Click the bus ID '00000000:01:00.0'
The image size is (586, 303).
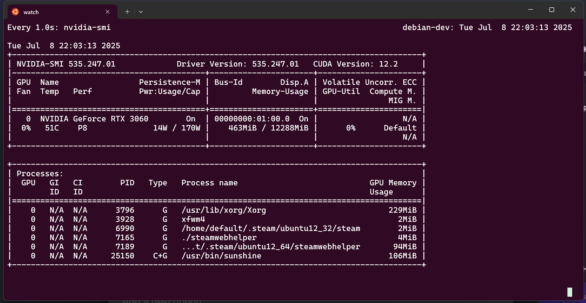(x=252, y=119)
